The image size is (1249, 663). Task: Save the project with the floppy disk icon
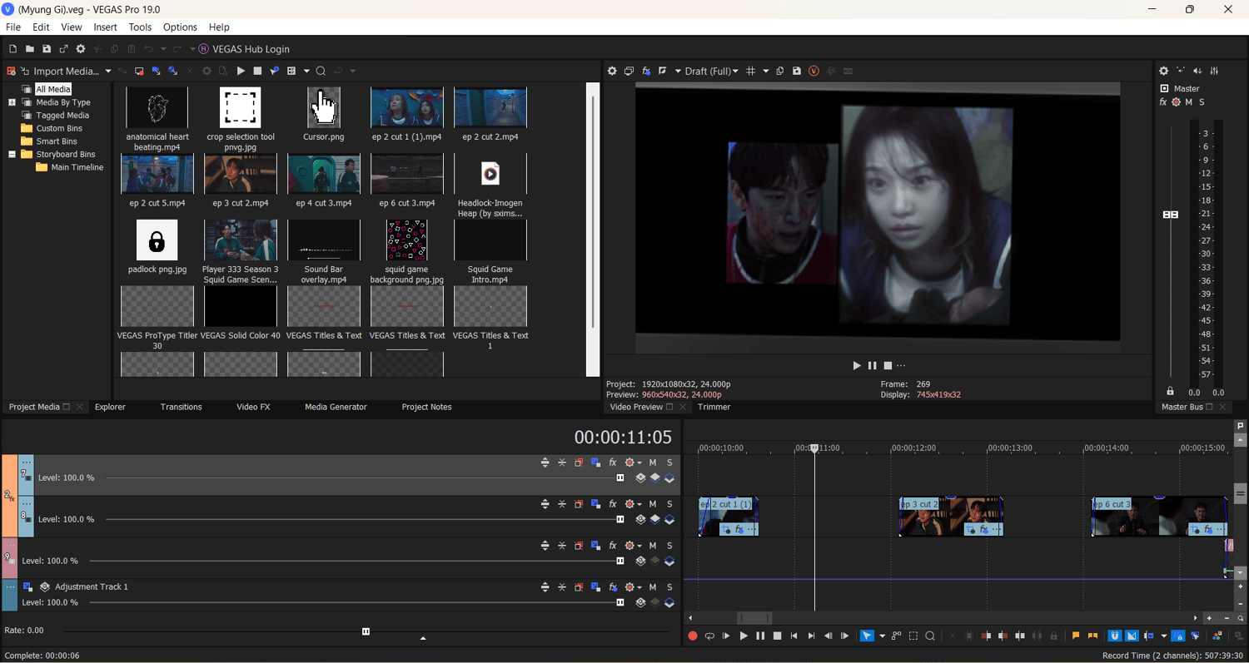tap(47, 49)
